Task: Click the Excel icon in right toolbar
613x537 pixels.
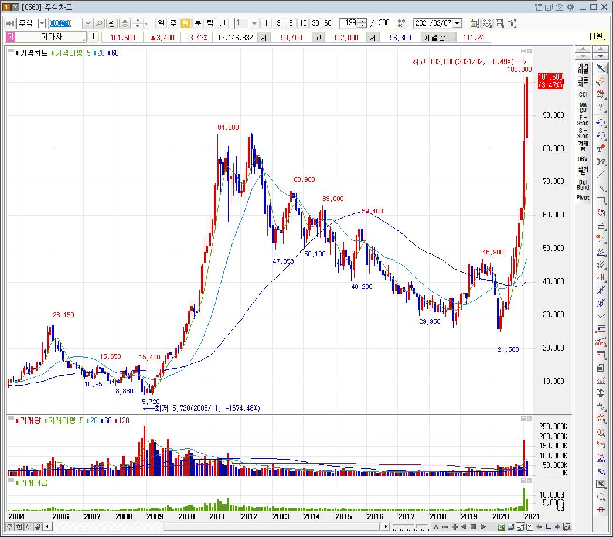Action: (x=601, y=484)
